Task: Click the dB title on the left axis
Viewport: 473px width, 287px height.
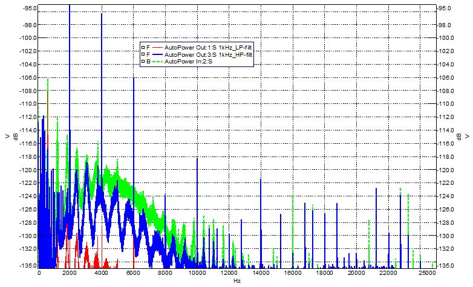Action: point(15,137)
